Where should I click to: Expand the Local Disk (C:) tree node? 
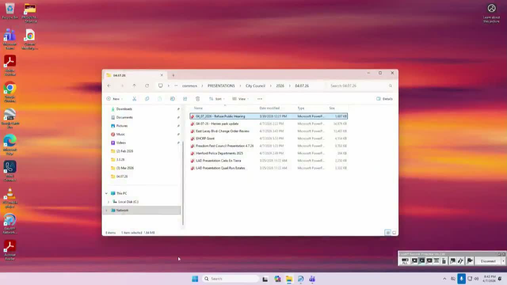click(x=109, y=202)
